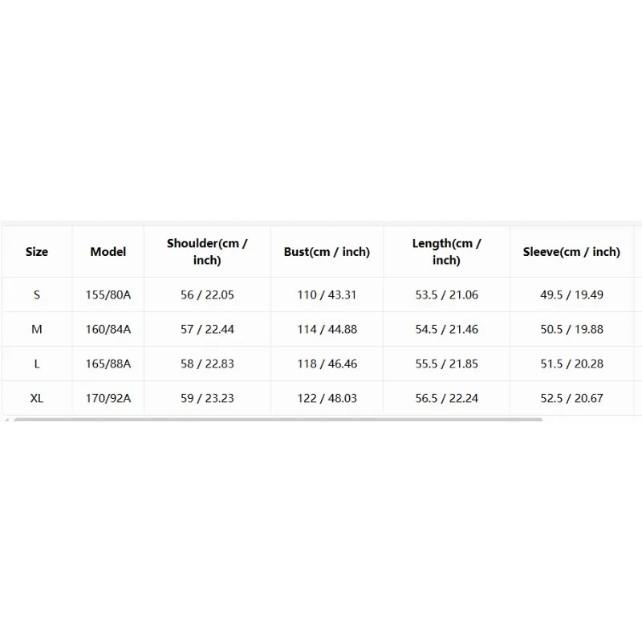Click the 55.5 / 21.85 length value
Image resolution: width=642 pixels, height=642 pixels.
(447, 364)
